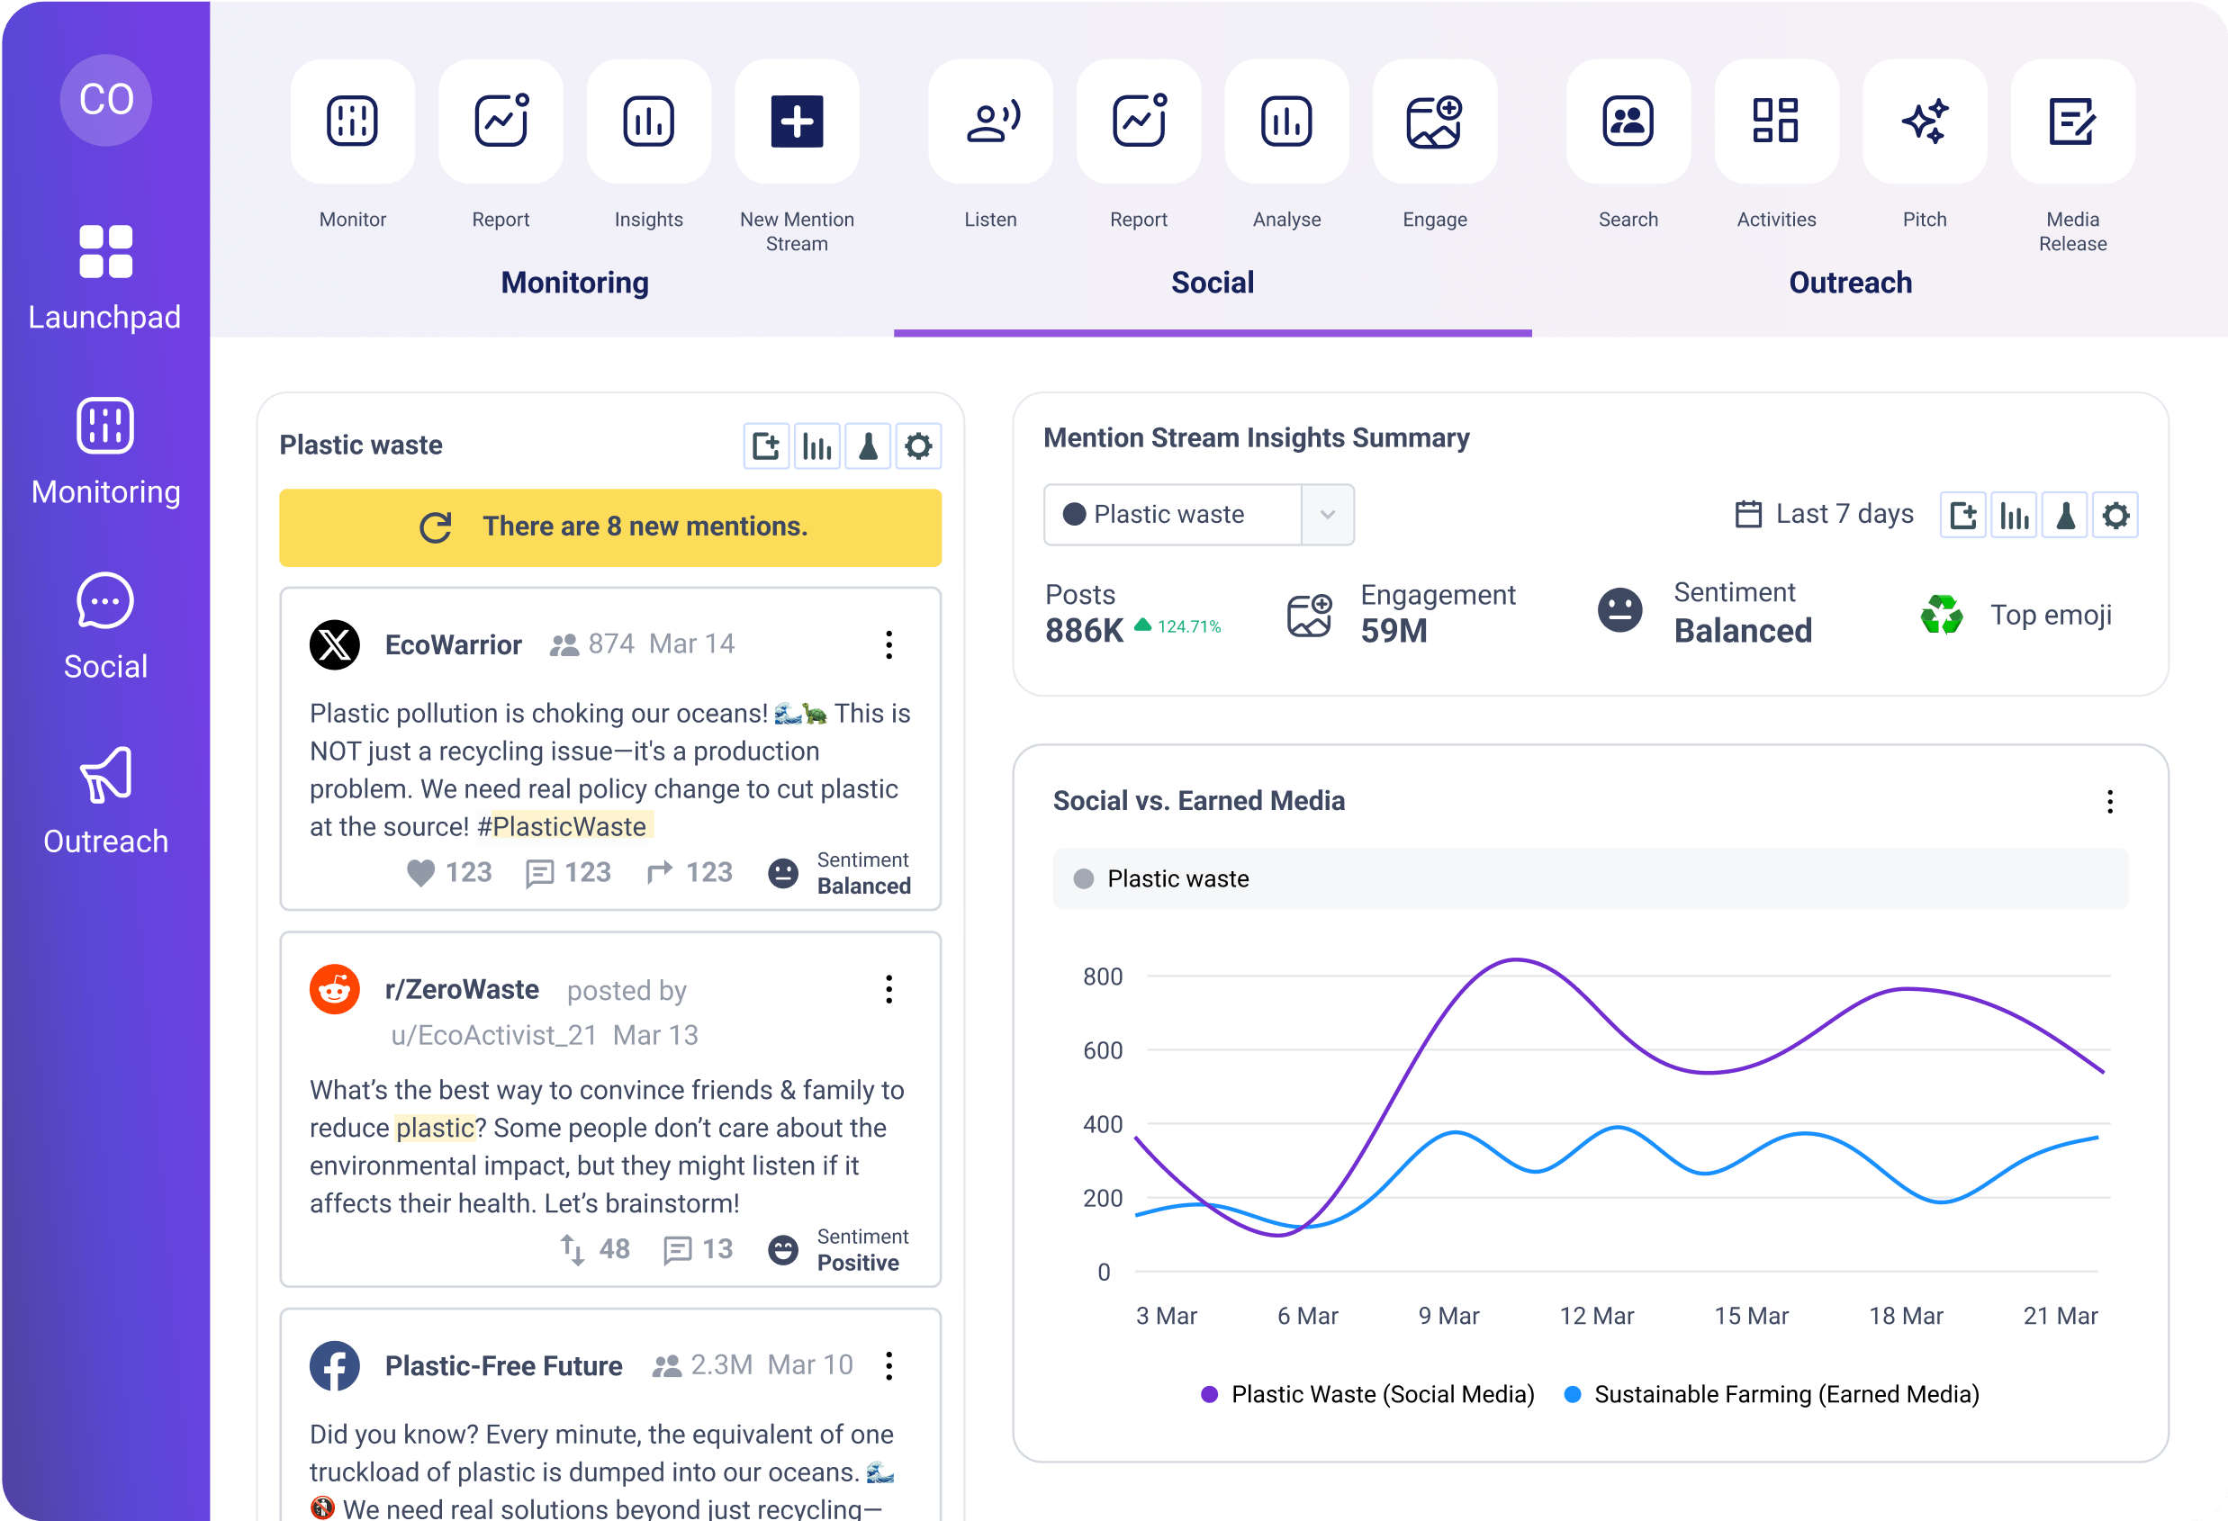Image resolution: width=2228 pixels, height=1521 pixels.
Task: Open the Activities panel in Outreach
Action: click(1775, 121)
